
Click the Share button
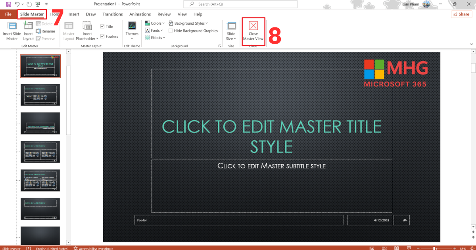tap(461, 14)
